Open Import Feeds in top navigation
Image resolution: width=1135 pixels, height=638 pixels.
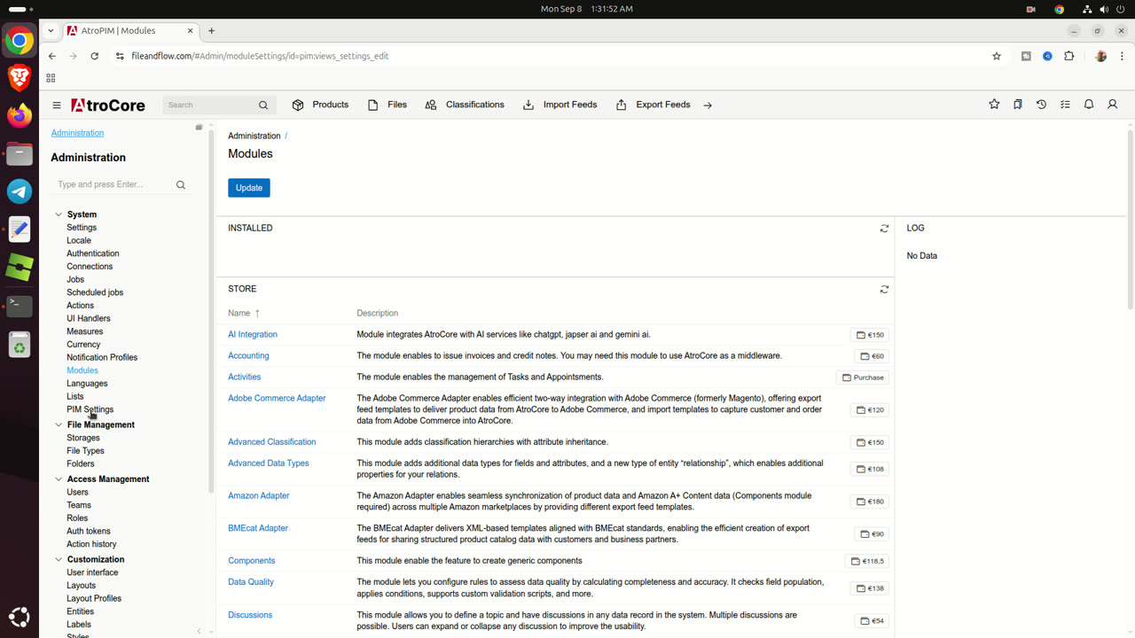click(x=560, y=105)
